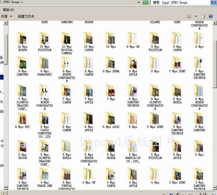This screenshot has height=195, width=217.
Task: Select the 6 Mpx APPLE folder label
Action: point(89,128)
